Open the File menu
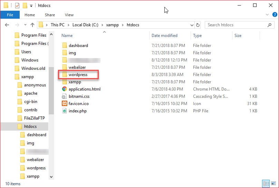The image size is (279, 188). tap(10, 15)
